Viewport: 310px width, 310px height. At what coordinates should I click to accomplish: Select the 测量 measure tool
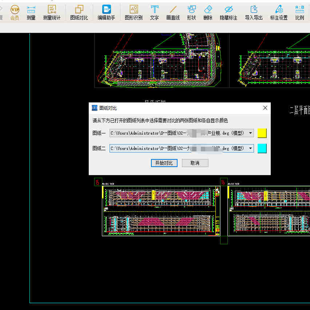pos(31,13)
